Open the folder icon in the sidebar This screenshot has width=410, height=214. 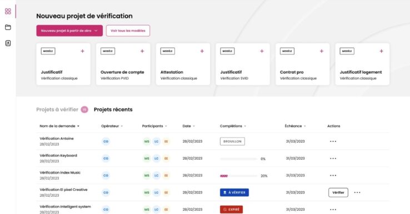pyautogui.click(x=8, y=27)
